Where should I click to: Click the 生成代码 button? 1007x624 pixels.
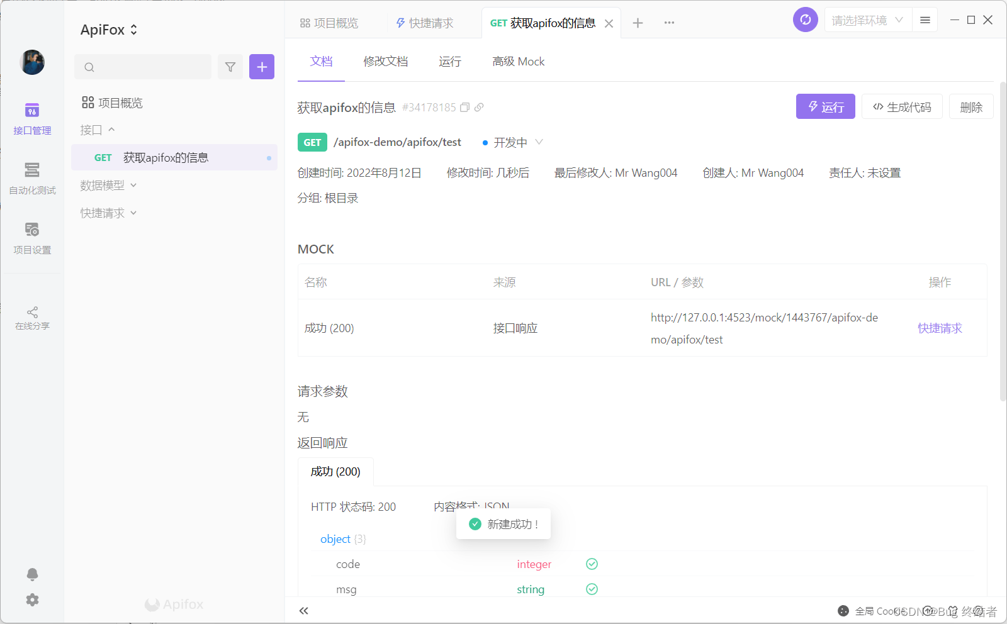[902, 106]
